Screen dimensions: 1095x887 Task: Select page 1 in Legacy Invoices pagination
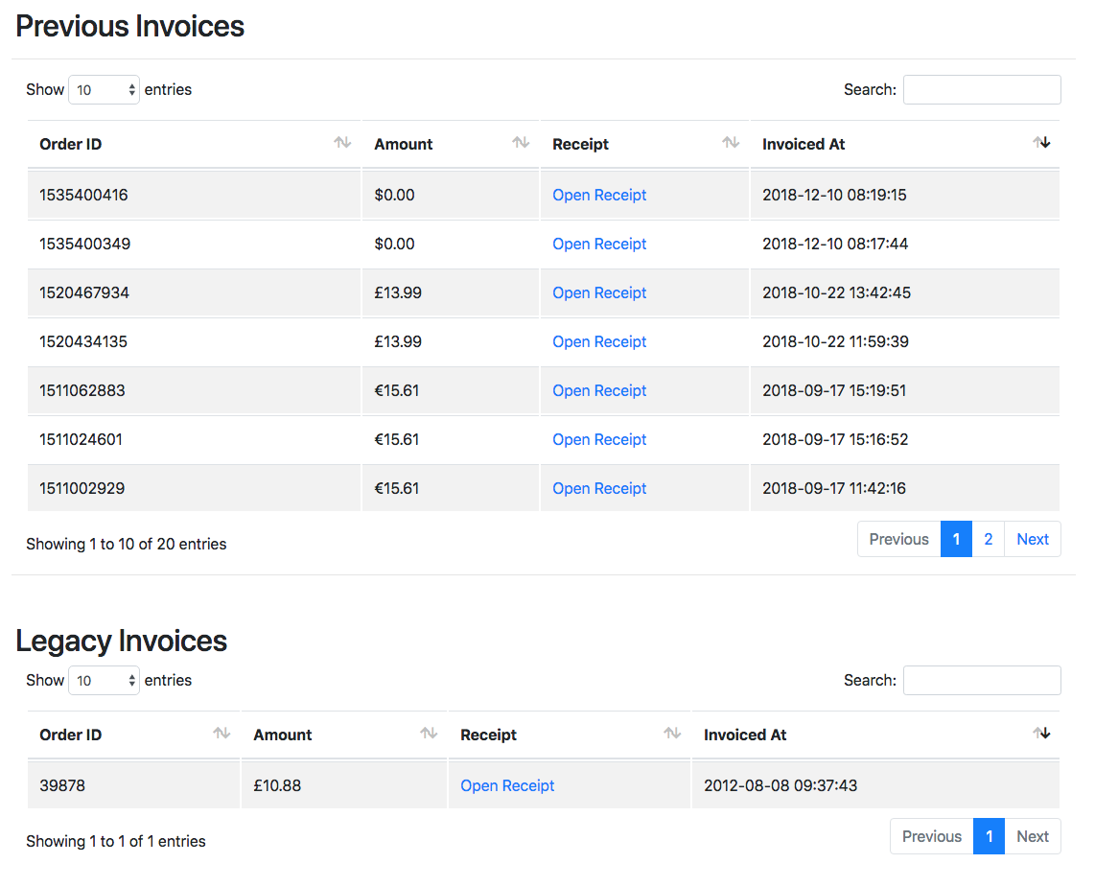(989, 836)
